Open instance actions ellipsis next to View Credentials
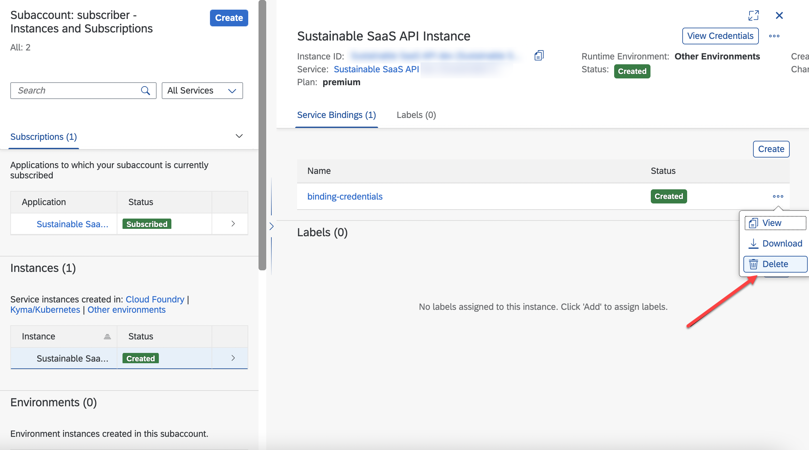This screenshot has height=450, width=809. pyautogui.click(x=774, y=36)
